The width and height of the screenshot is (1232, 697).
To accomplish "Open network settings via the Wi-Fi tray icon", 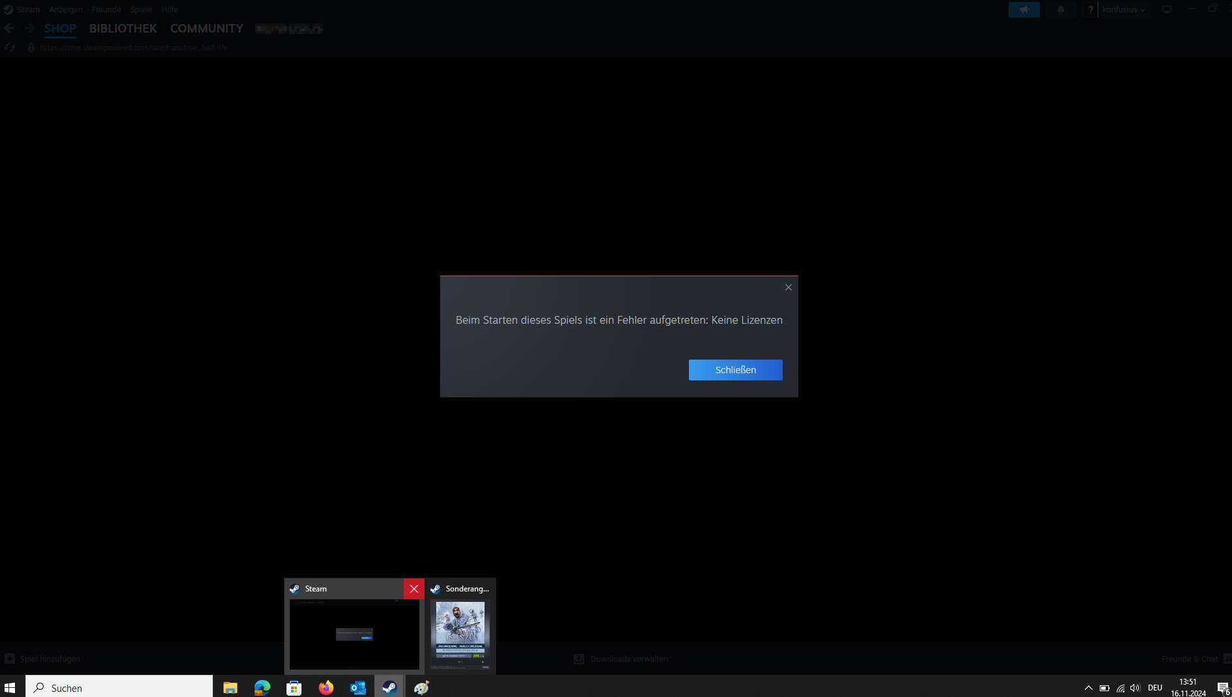I will (x=1121, y=688).
